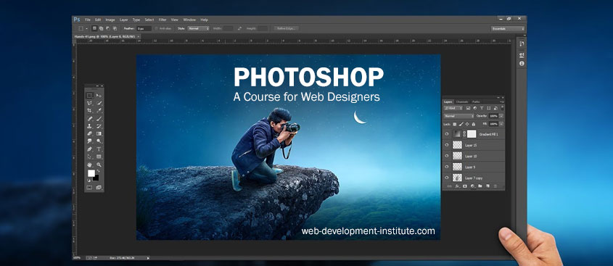Click the Gradient Fill 1 mask thumbnail
This screenshot has width=613, height=266.
[x=472, y=134]
